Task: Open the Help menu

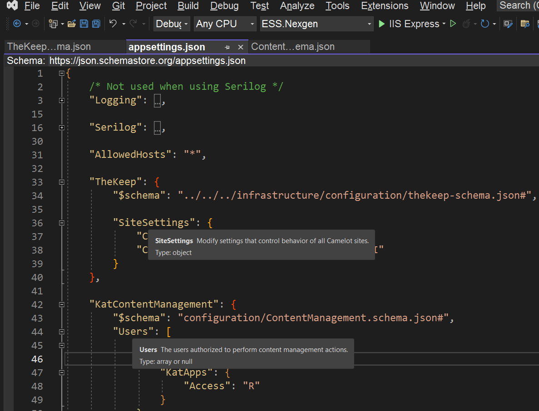Action: pos(476,6)
